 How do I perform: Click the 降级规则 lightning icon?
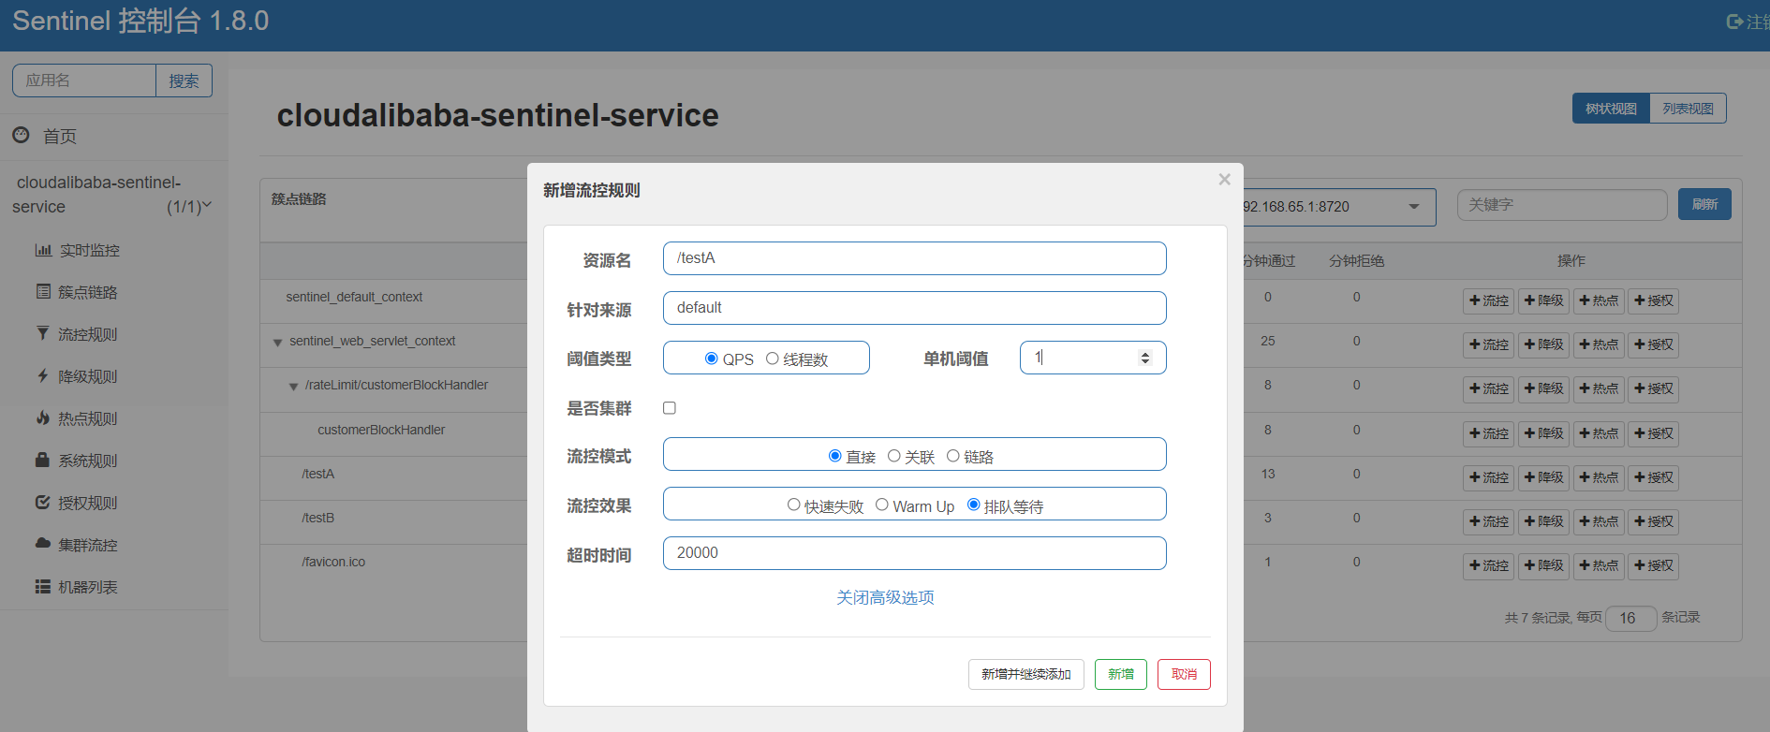pos(43,375)
